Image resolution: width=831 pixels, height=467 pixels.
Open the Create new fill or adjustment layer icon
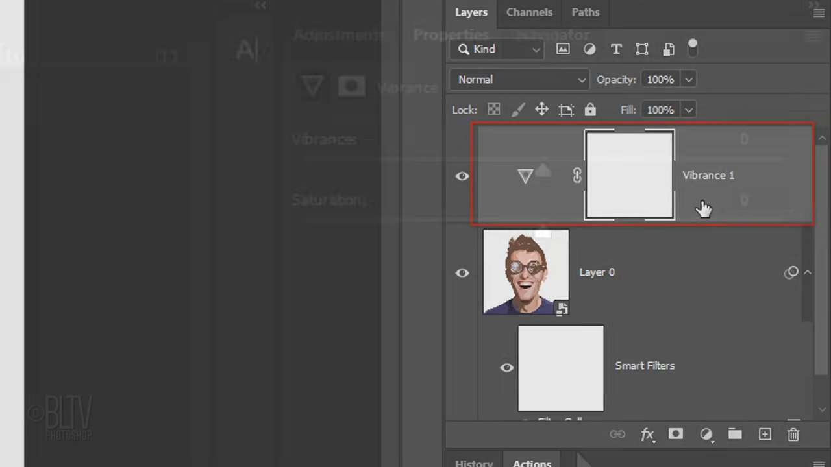click(706, 435)
